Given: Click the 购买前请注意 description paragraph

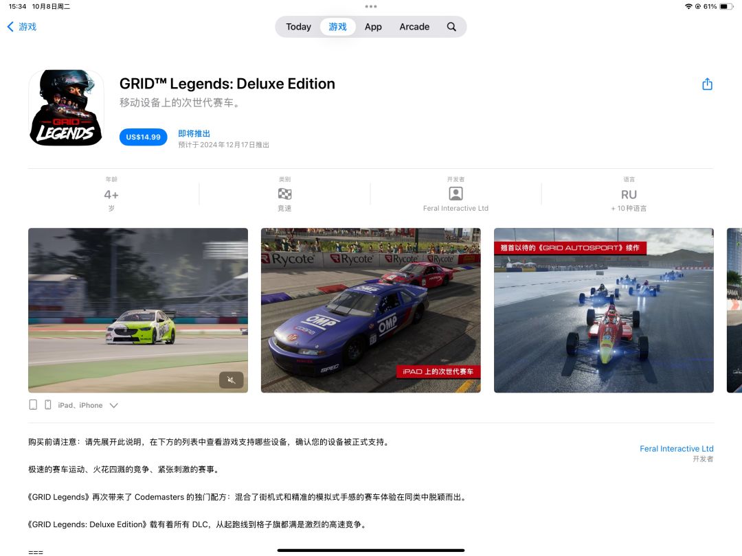Looking at the screenshot, I should [x=209, y=442].
